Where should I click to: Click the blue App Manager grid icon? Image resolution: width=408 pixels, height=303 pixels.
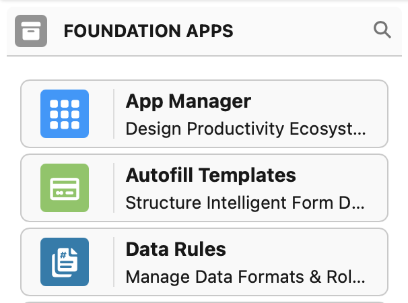[65, 114]
